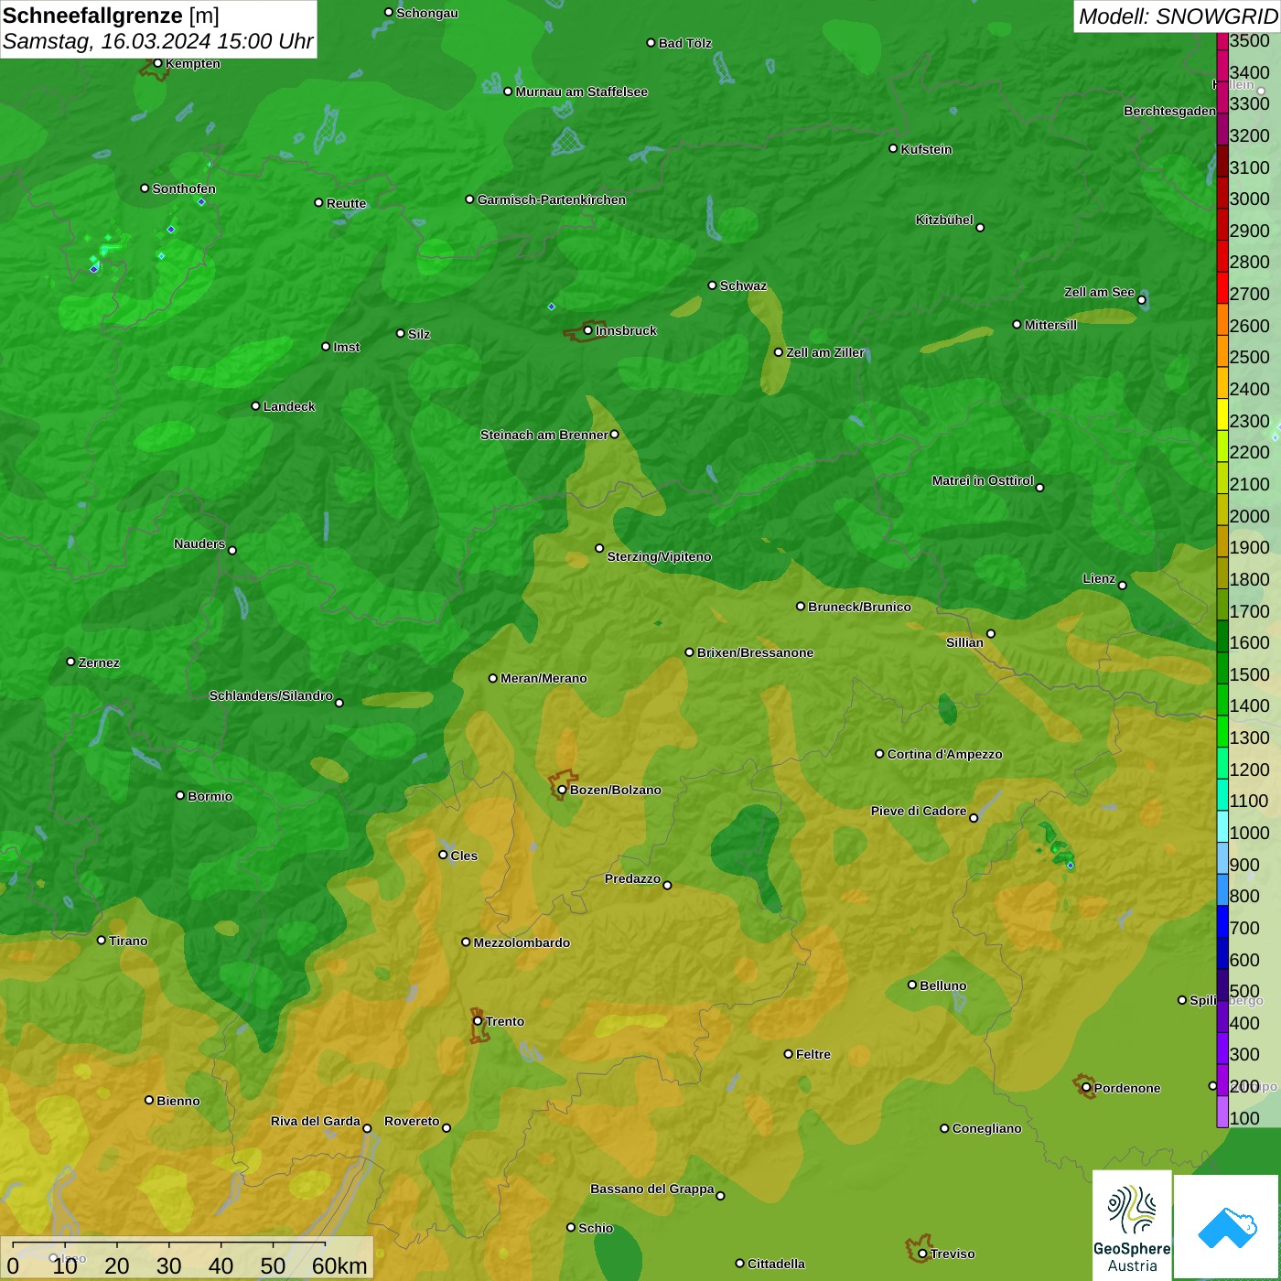The width and height of the screenshot is (1281, 1281).
Task: Click the "3500" legend value
Action: click(1250, 40)
